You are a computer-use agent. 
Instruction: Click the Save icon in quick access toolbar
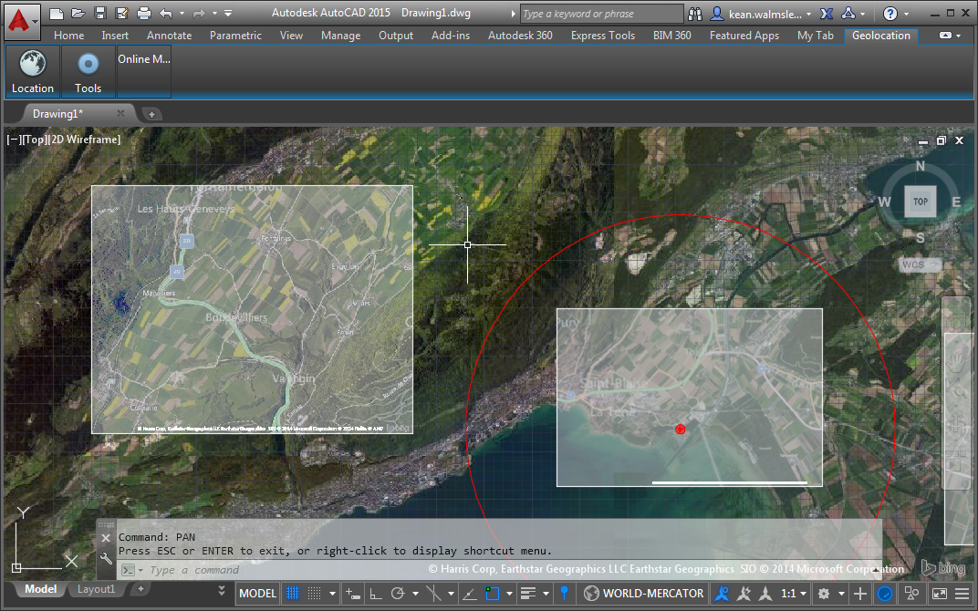coord(100,14)
